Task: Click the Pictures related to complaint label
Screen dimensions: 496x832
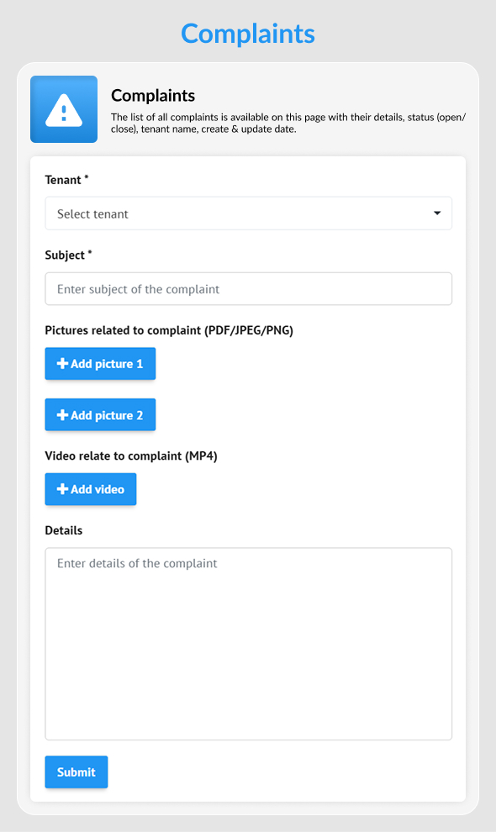Action: 169,330
